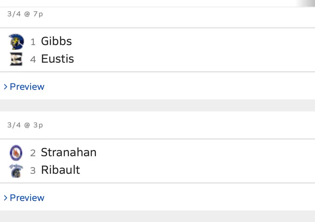
Task: Click the Ribault team logo
Action: click(x=16, y=171)
